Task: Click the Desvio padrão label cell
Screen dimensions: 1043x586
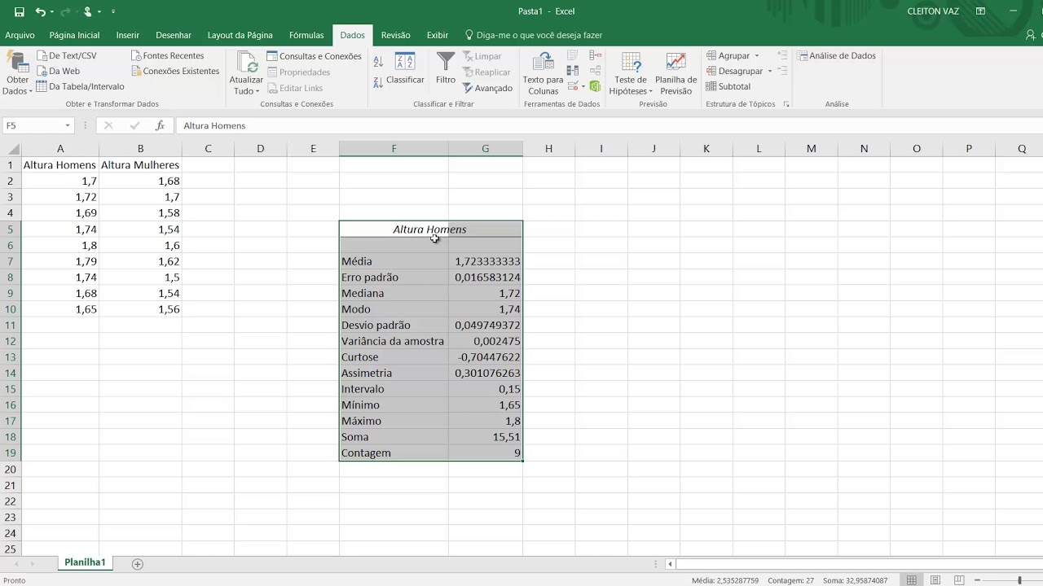Action: tap(394, 325)
